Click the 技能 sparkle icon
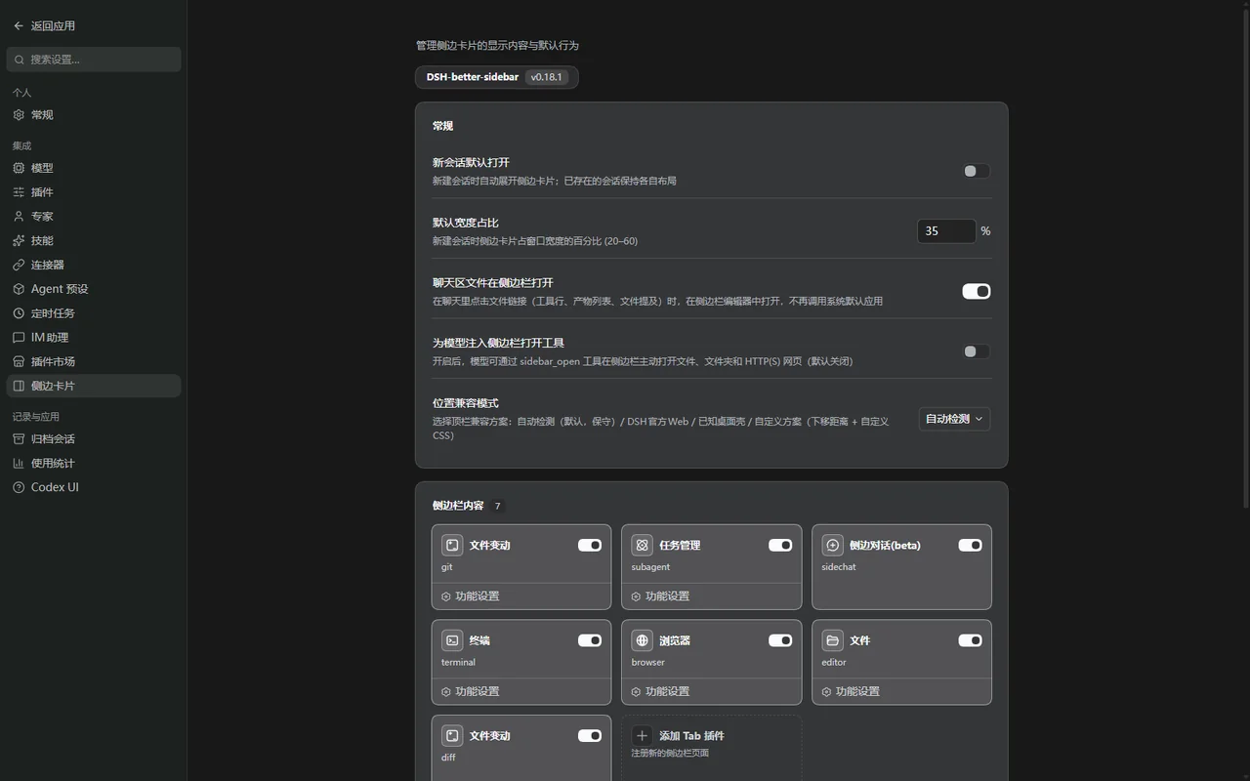 click(x=19, y=240)
